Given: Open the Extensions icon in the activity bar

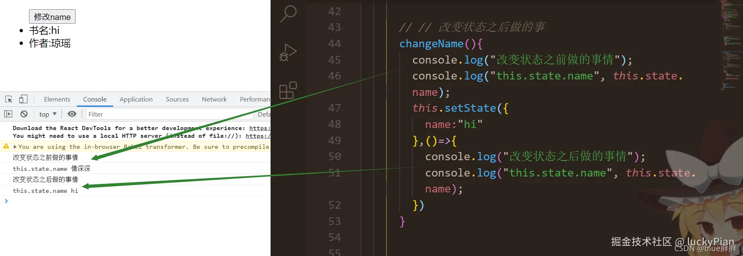Looking at the screenshot, I should tap(288, 90).
